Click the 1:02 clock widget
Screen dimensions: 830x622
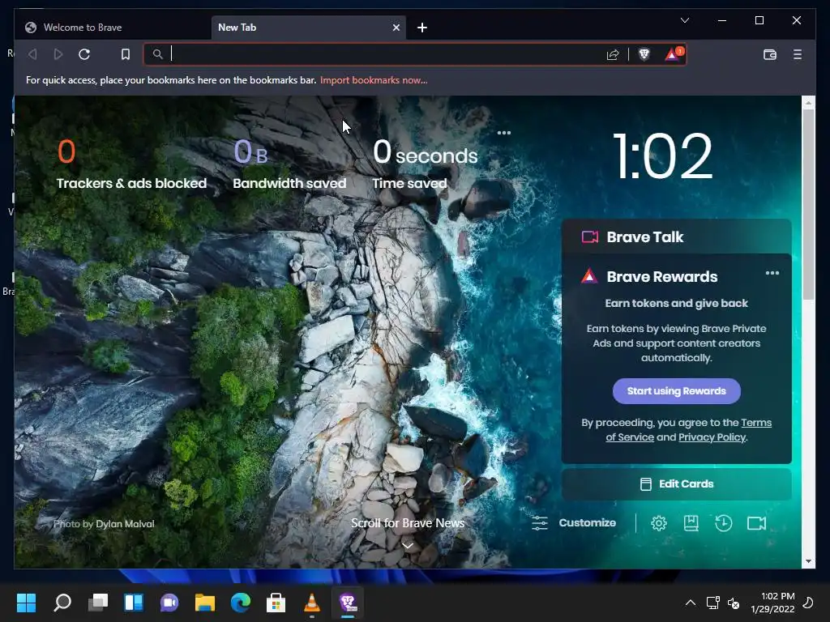(x=663, y=156)
